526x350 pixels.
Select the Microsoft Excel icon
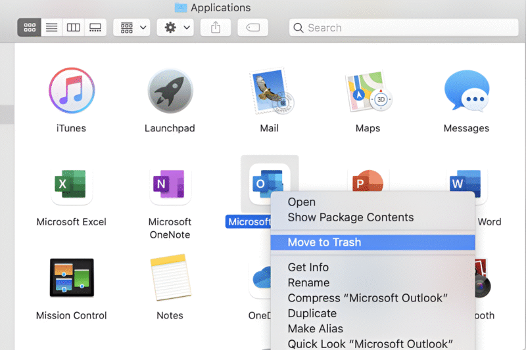pos(72,185)
